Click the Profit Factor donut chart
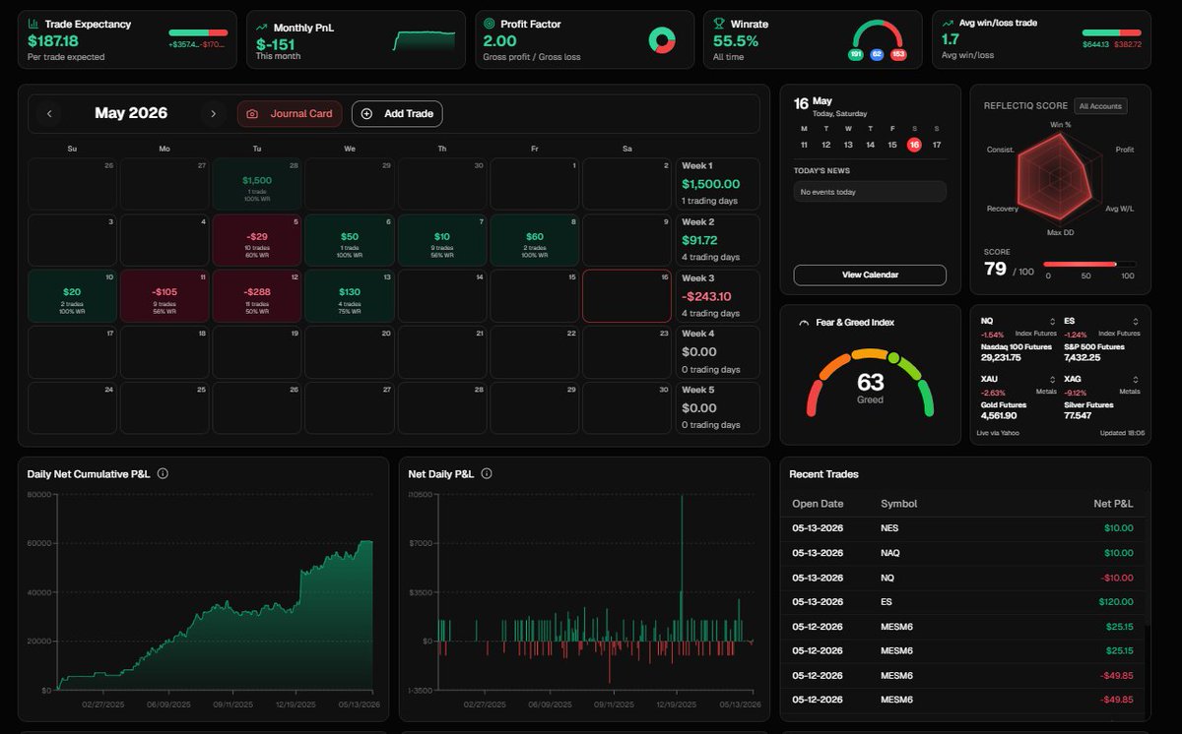The height and width of the screenshot is (734, 1182). coord(662,40)
